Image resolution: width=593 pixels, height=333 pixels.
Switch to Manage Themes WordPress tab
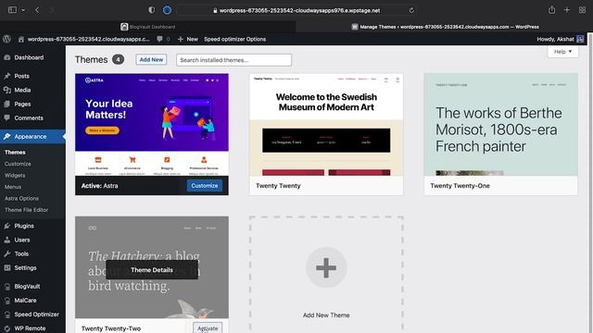coord(445,27)
